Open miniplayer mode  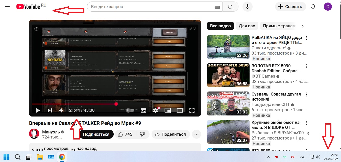click(168, 110)
